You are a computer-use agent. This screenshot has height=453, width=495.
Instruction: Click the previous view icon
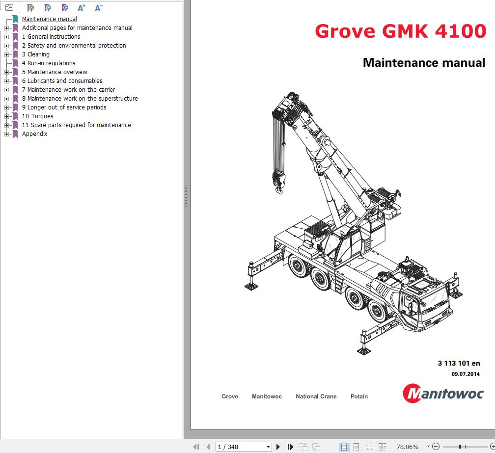[303, 447]
